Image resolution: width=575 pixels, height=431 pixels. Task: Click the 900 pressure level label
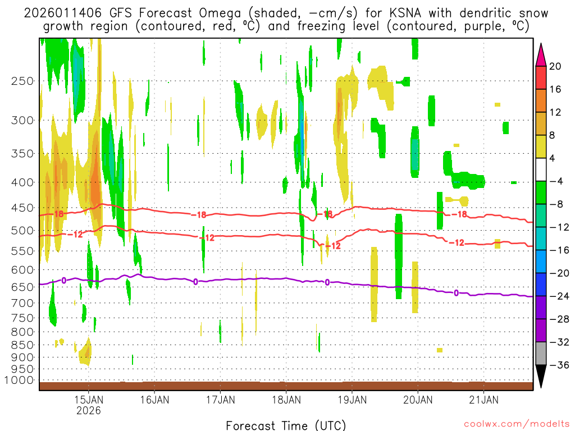tap(22, 357)
